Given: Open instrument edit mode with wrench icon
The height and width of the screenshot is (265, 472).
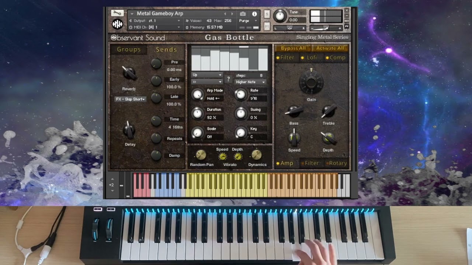Looking at the screenshot, I should (x=117, y=14).
